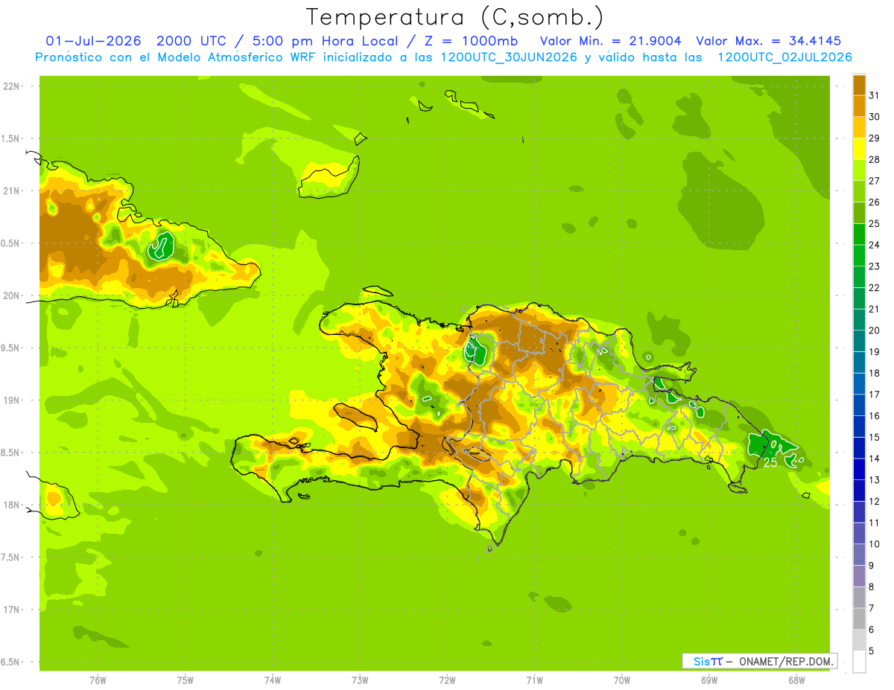Click the purple legend swatch between 9 and 10
The height and width of the screenshot is (690, 894).
(859, 555)
